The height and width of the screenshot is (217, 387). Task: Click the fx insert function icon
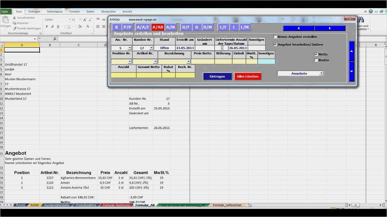pyautogui.click(x=55, y=39)
